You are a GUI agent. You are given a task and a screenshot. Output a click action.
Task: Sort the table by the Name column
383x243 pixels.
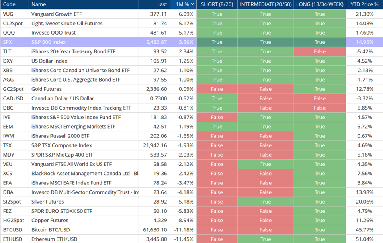click(39, 4)
